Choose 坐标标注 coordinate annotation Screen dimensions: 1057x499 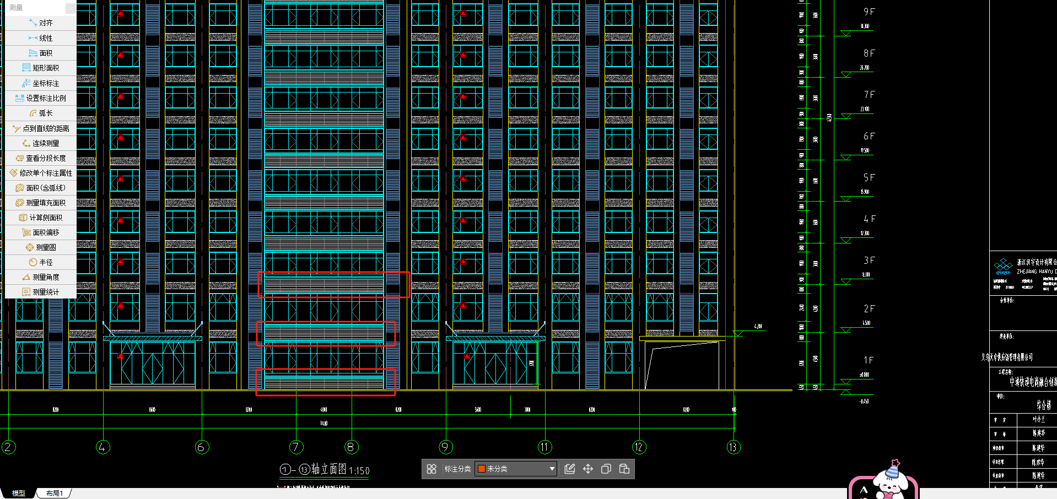pos(41,83)
